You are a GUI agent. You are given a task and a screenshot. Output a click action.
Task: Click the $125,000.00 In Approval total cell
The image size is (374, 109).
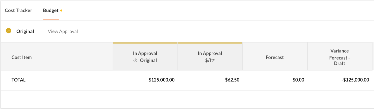click(x=162, y=80)
